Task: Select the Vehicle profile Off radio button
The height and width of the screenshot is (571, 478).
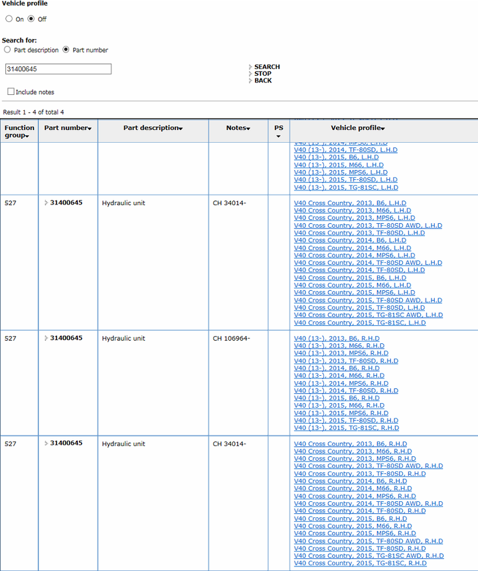Action: 31,19
